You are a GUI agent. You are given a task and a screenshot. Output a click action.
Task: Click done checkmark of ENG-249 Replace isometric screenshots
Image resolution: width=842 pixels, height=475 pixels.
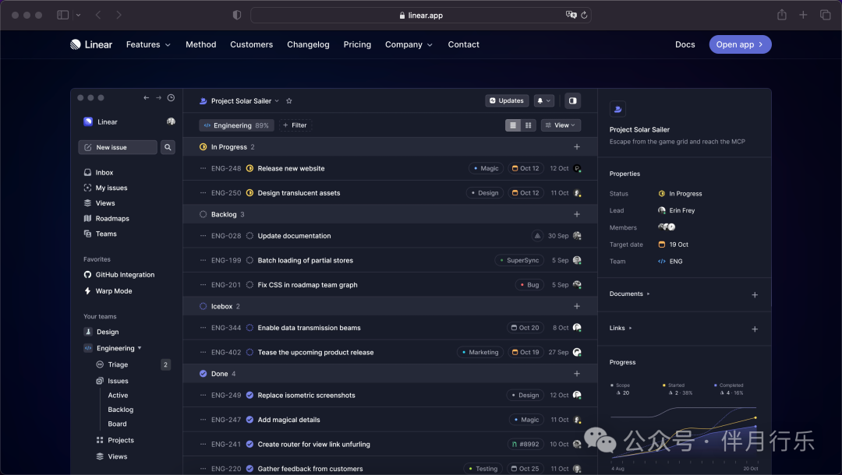pyautogui.click(x=249, y=395)
